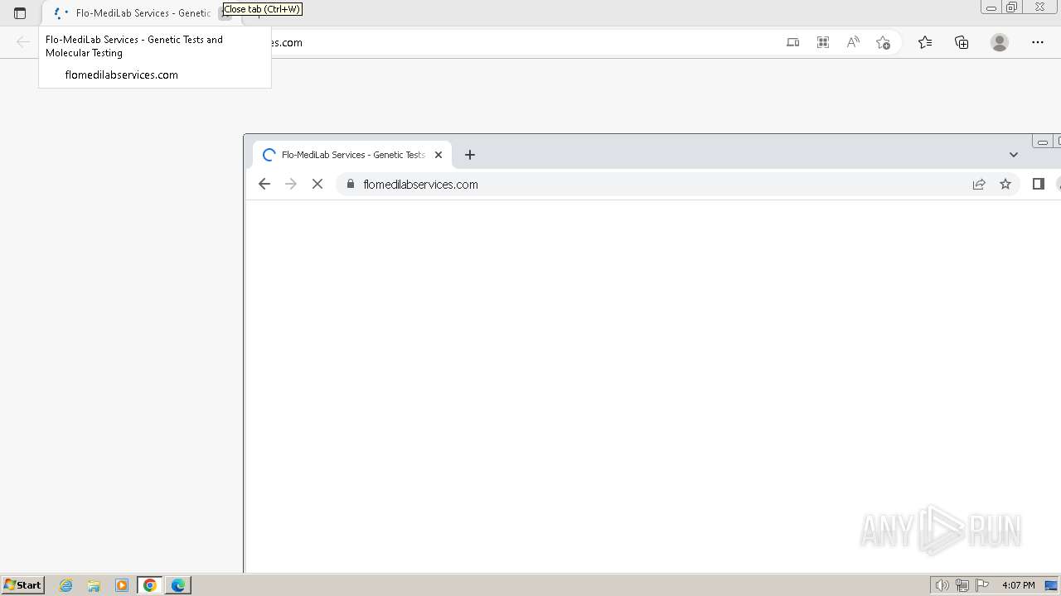The image size is (1061, 596).
Task: Activate Read aloud in Edge
Action: pyautogui.click(x=853, y=42)
